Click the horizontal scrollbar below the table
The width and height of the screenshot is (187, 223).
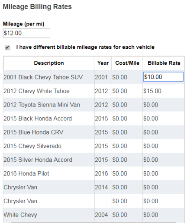(93, 222)
